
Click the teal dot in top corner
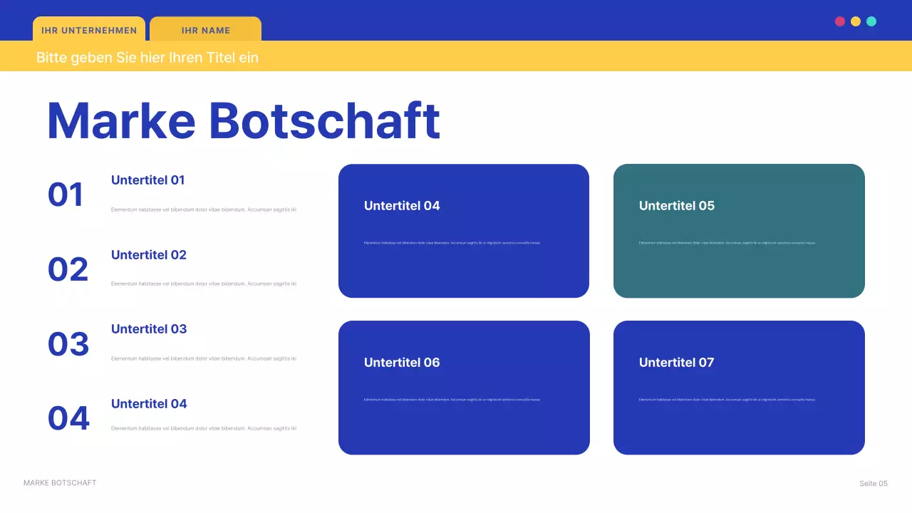click(x=871, y=21)
